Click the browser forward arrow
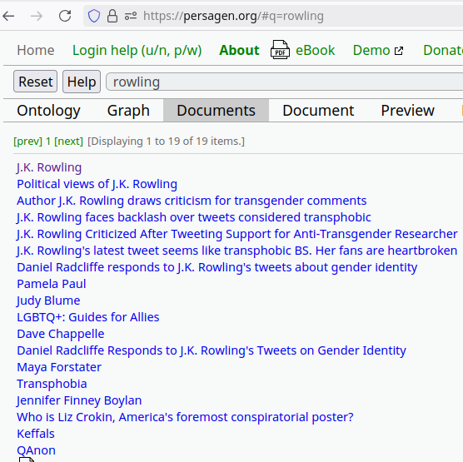Viewport: 463px width, 462px height. 37,16
